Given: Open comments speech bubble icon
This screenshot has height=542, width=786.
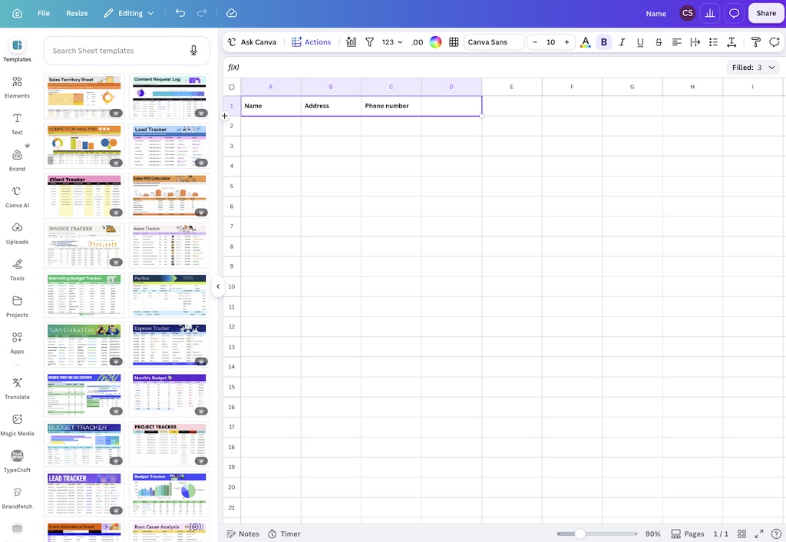Looking at the screenshot, I should [x=734, y=14].
